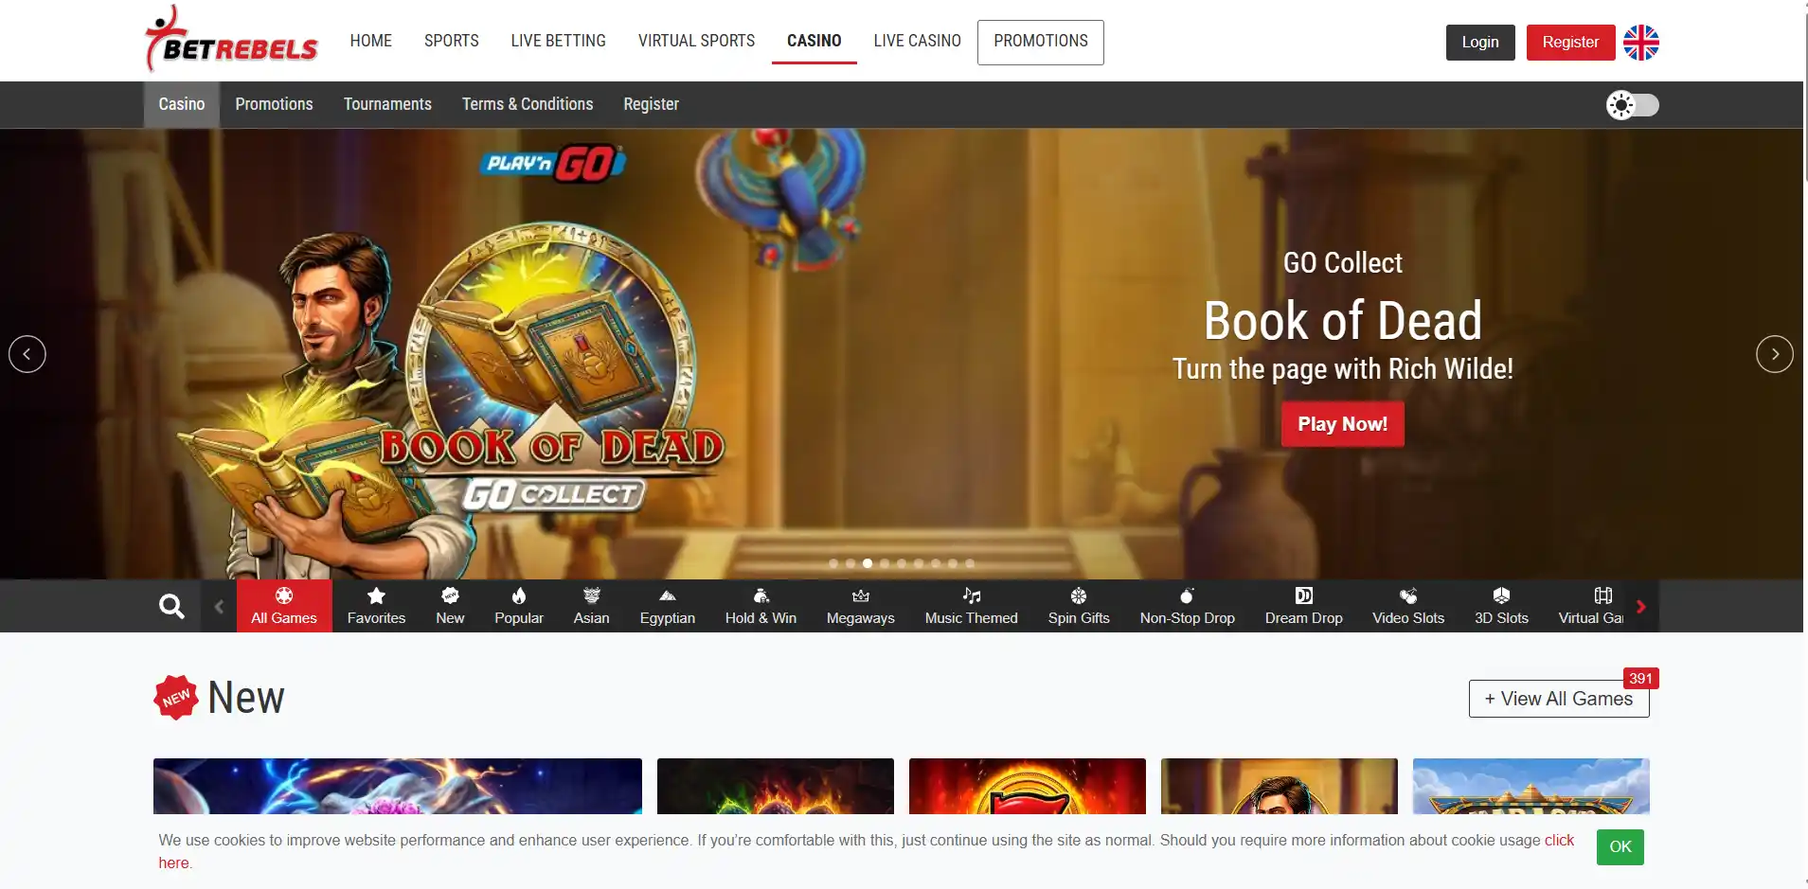Hit the Play Now! banner button

1343,424
